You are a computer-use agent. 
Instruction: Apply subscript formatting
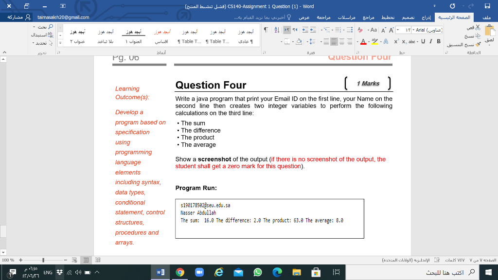coord(404,41)
